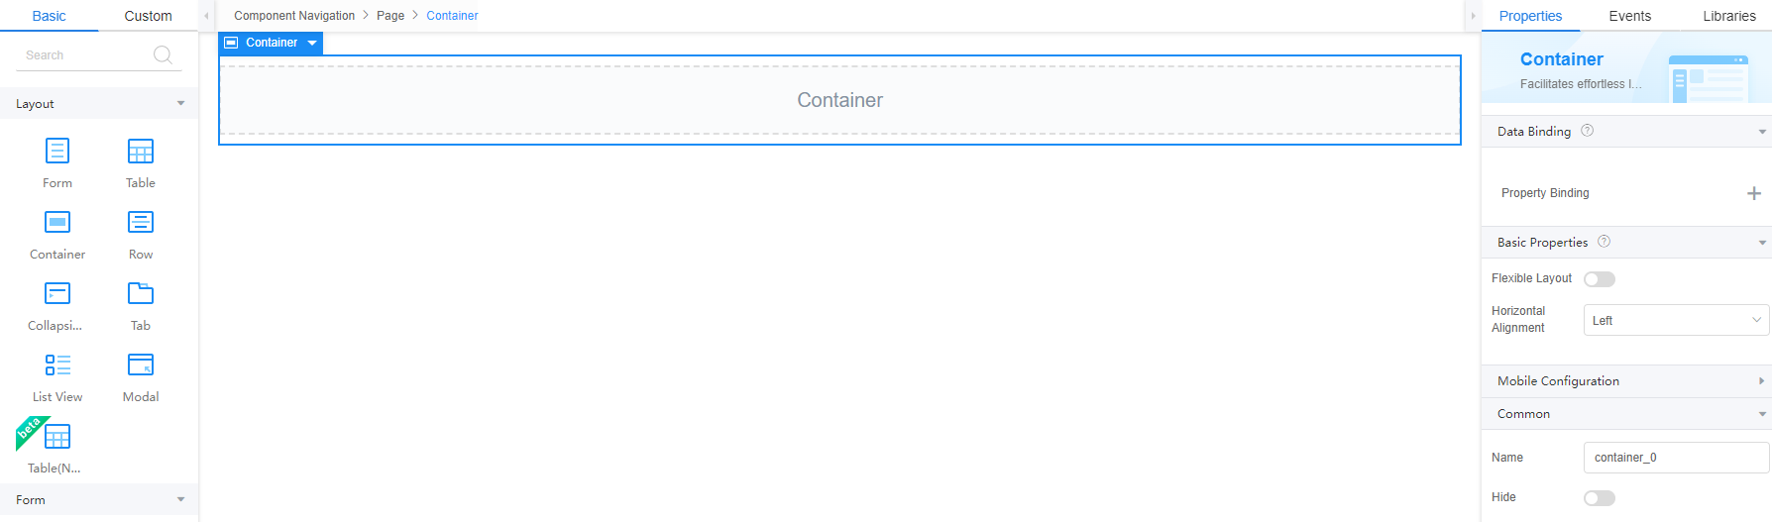Open the Libraries tab
This screenshot has width=1772, height=522.
[1728, 16]
